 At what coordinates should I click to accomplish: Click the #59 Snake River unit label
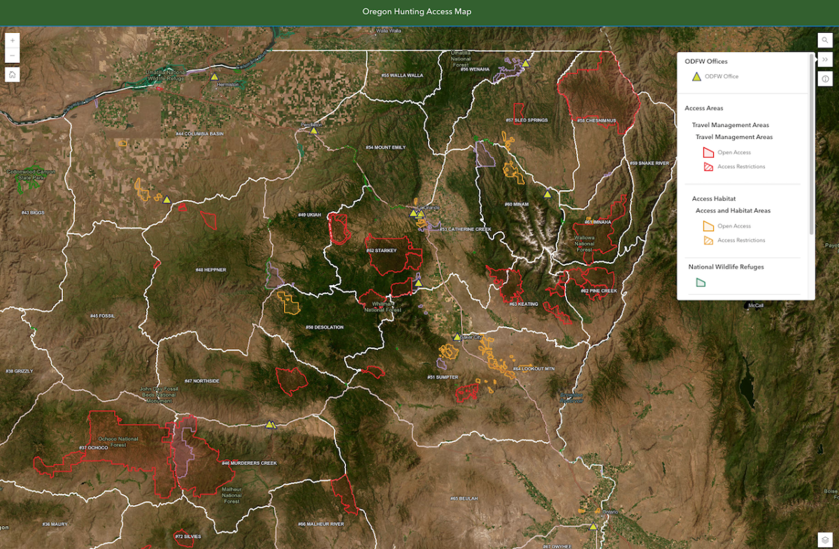[650, 163]
